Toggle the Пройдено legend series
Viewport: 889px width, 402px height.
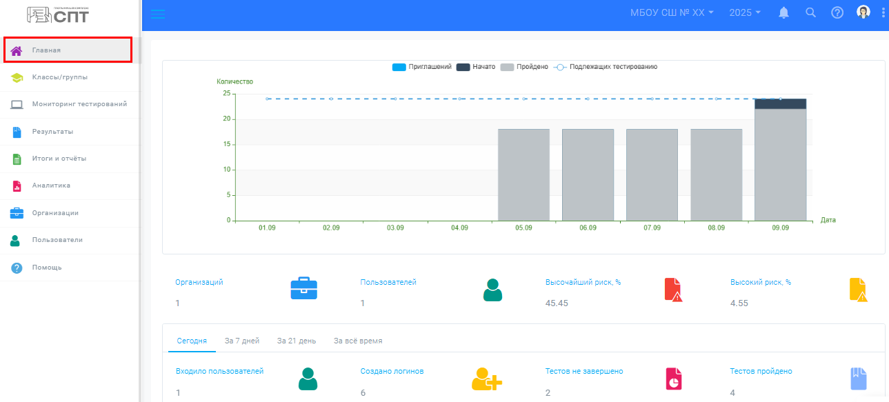pos(523,67)
